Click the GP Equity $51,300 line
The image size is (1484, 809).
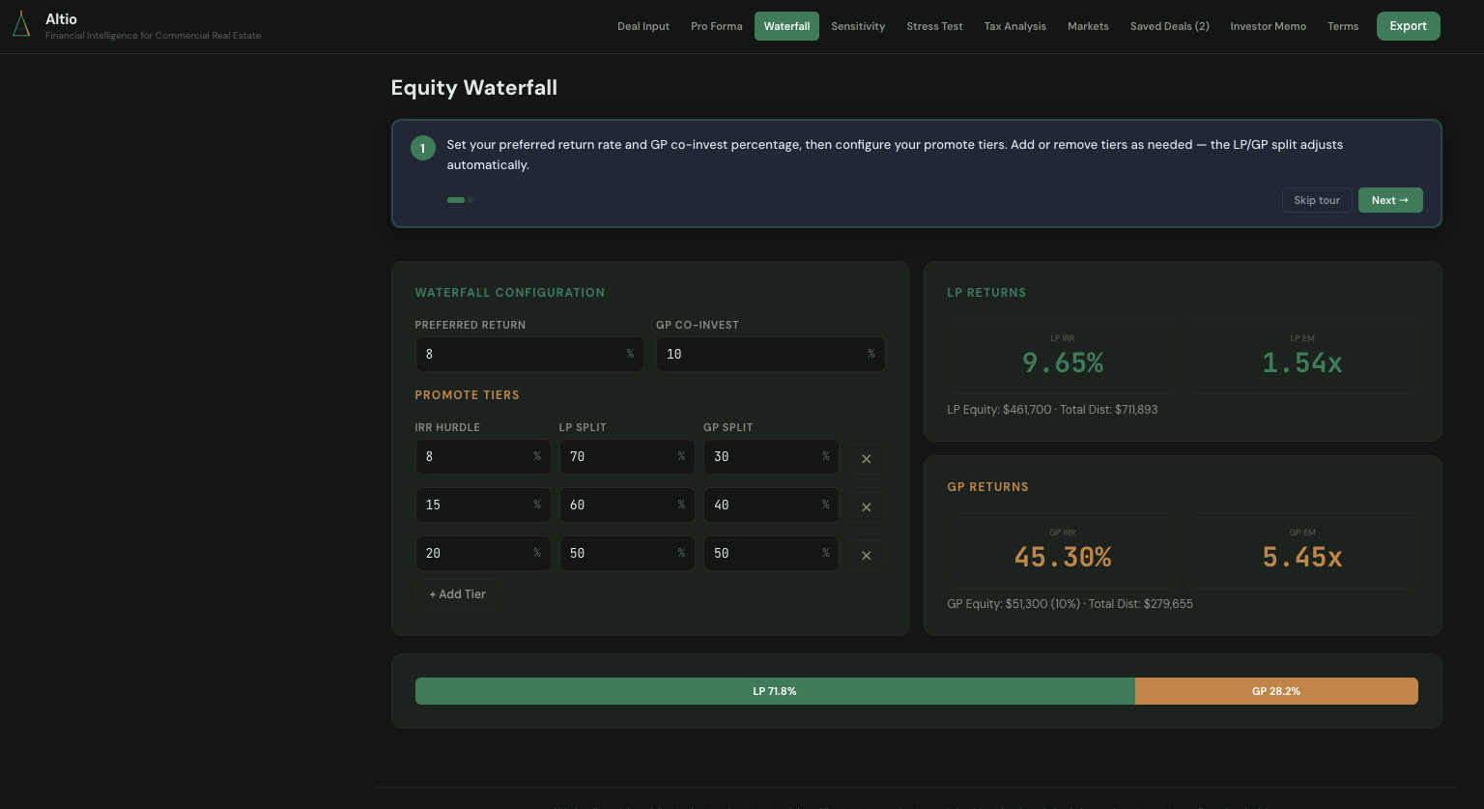pos(1070,604)
